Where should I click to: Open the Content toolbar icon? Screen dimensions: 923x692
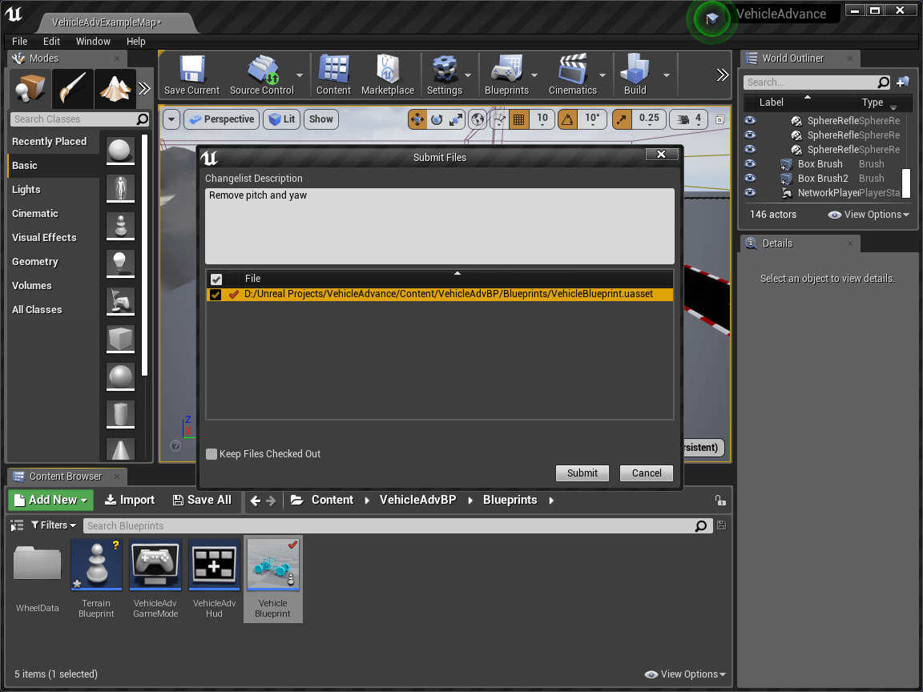(x=333, y=74)
